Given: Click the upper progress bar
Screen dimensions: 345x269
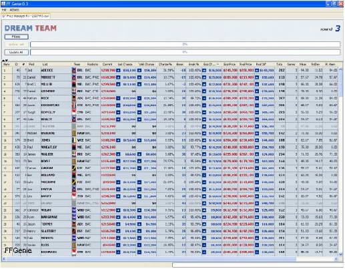Looking at the screenshot, I should [185, 45].
